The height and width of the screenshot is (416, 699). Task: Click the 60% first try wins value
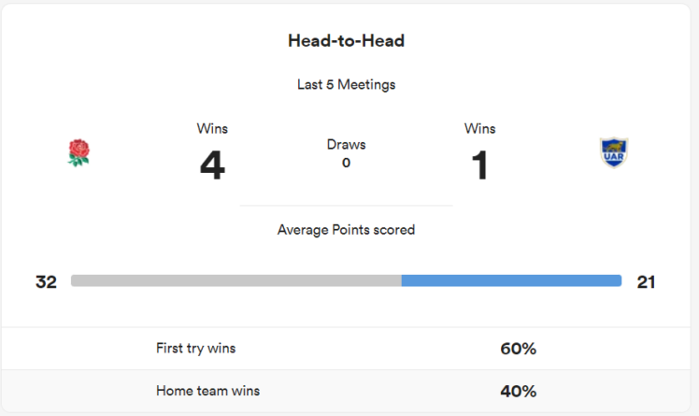point(519,349)
